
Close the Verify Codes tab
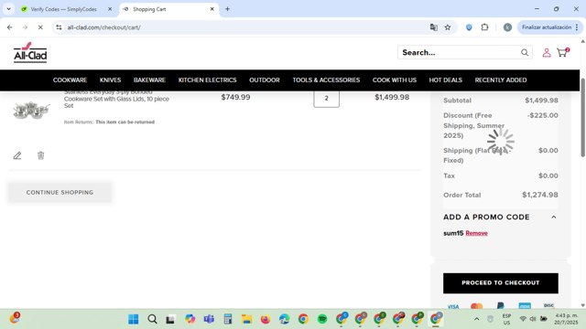[x=110, y=9]
